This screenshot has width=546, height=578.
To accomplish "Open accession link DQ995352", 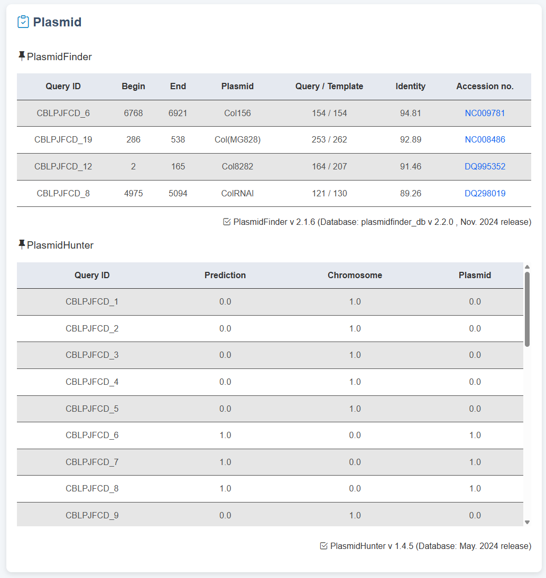I will click(485, 166).
